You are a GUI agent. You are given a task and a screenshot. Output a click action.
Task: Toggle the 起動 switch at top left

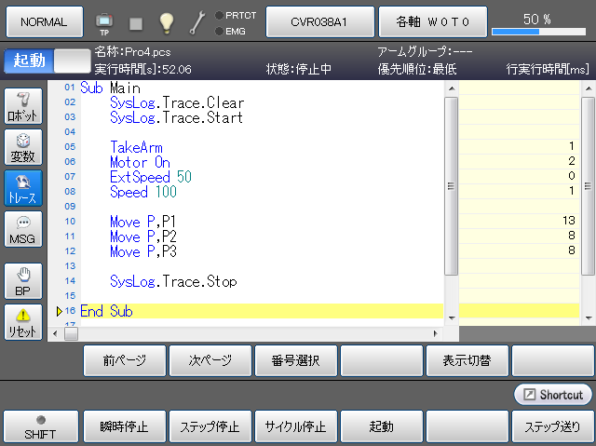point(46,61)
